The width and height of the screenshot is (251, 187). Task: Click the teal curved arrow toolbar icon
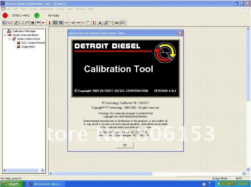[38, 23]
